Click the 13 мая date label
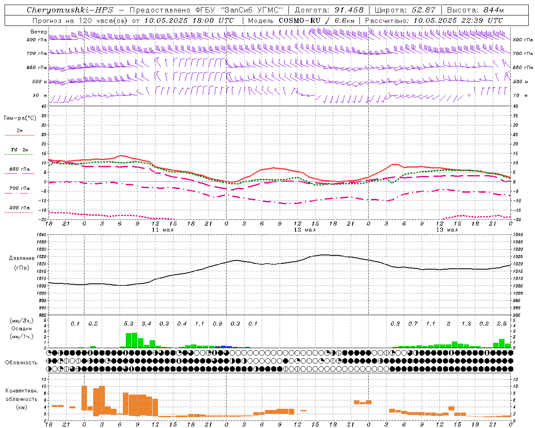The image size is (535, 428). [447, 230]
